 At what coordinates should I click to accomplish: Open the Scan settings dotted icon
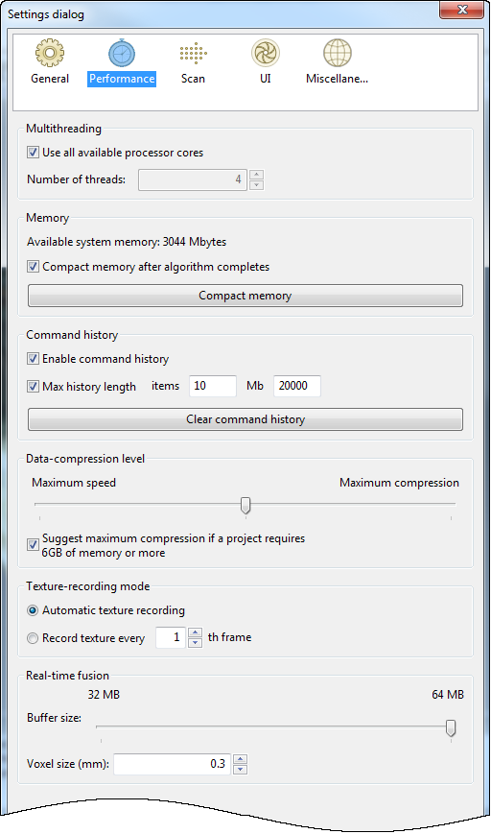193,53
